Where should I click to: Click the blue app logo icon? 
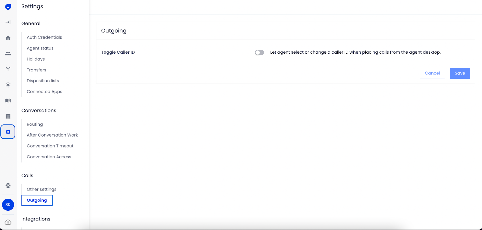click(x=8, y=7)
